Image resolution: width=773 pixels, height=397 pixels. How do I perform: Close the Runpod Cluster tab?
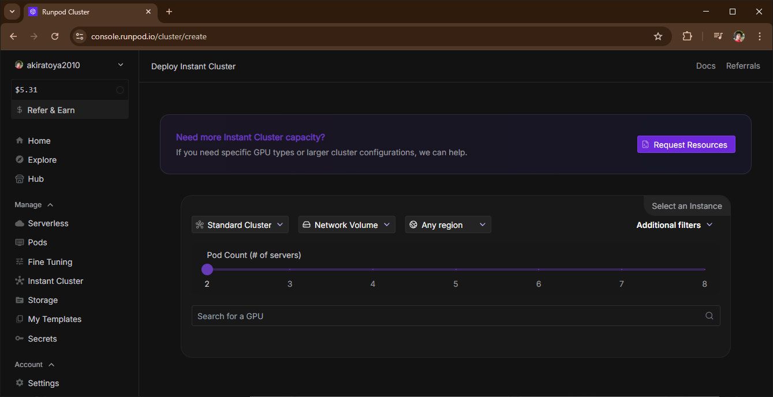(x=148, y=12)
